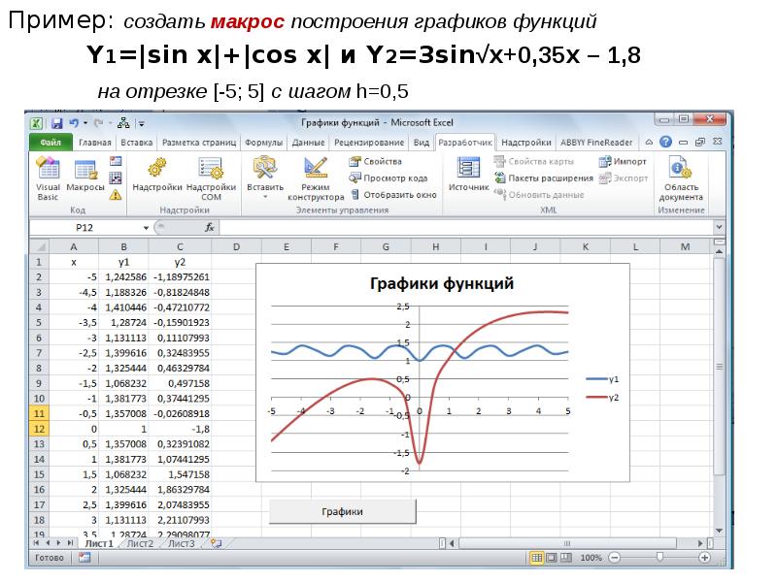Viewport: 777px width, 582px height.
Task: Click the Save icon in quick access toolbar
Action: 57,124
